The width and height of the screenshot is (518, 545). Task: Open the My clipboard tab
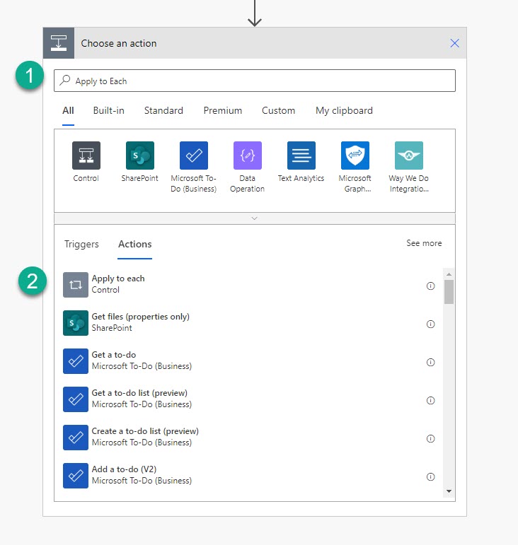344,111
